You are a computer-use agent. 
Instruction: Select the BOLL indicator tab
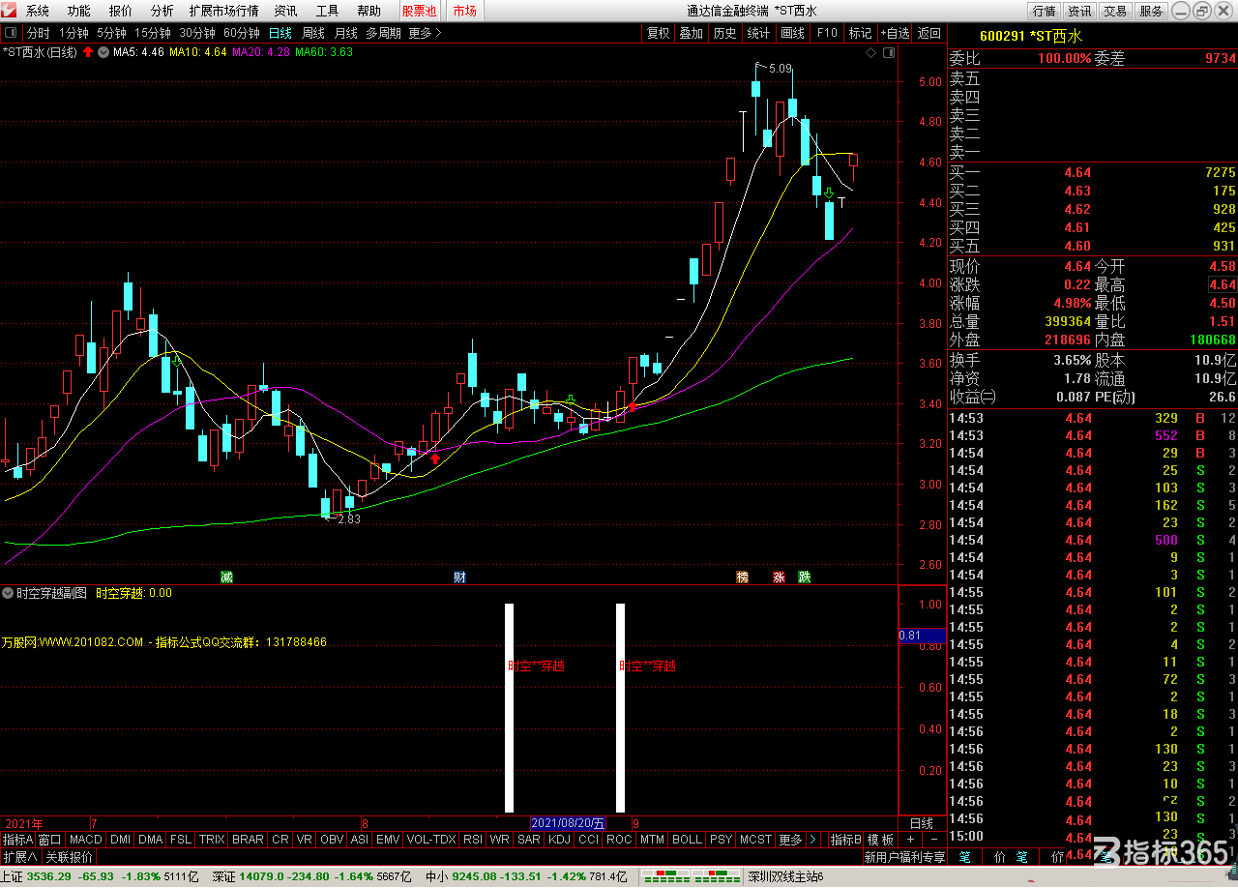[687, 840]
